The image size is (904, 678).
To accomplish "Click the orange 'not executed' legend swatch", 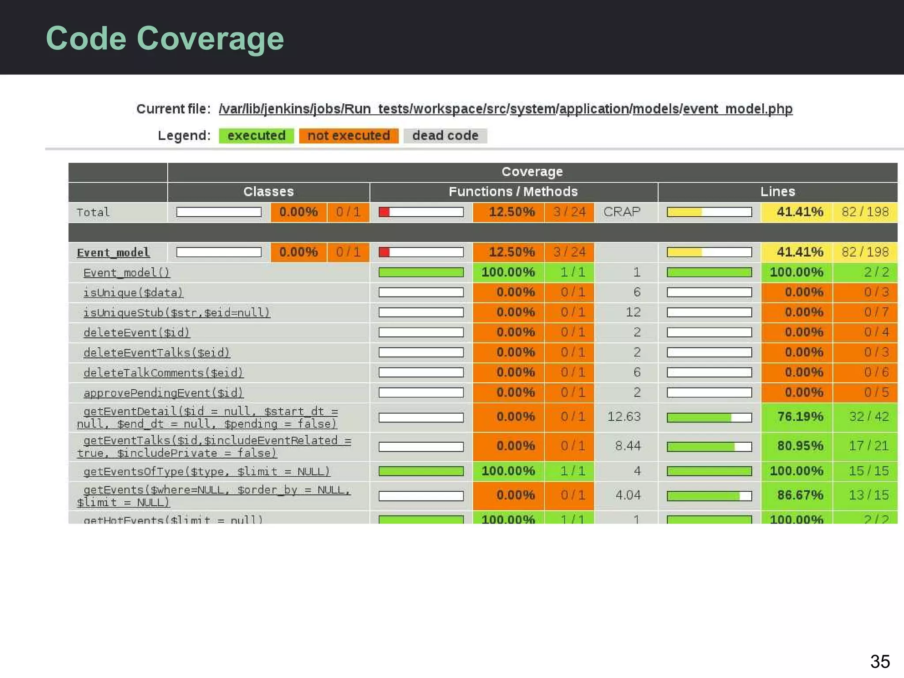I will [x=349, y=136].
